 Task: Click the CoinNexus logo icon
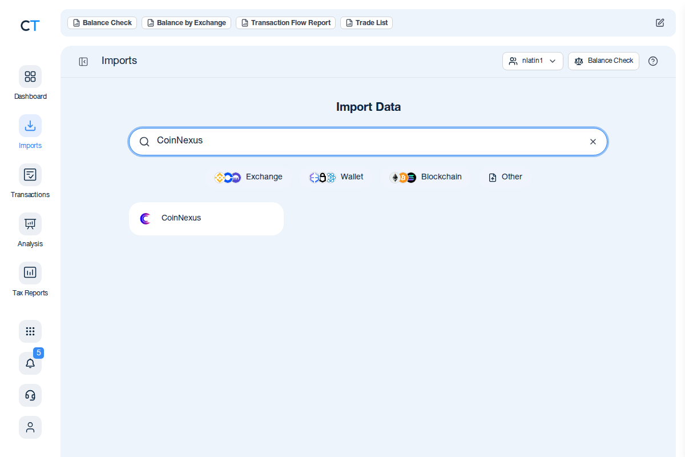(145, 219)
